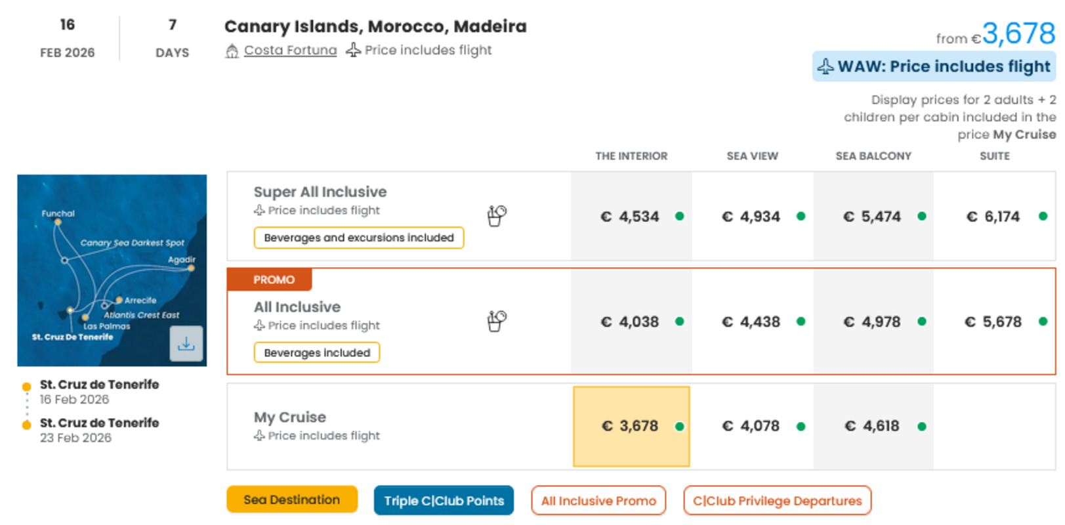Select All Inclusive Sea View € 4,438
Viewport: 1065px width, 525px height.
tap(752, 322)
